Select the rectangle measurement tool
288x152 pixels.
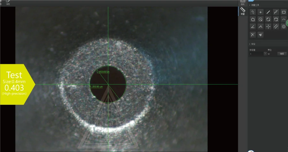point(284,12)
